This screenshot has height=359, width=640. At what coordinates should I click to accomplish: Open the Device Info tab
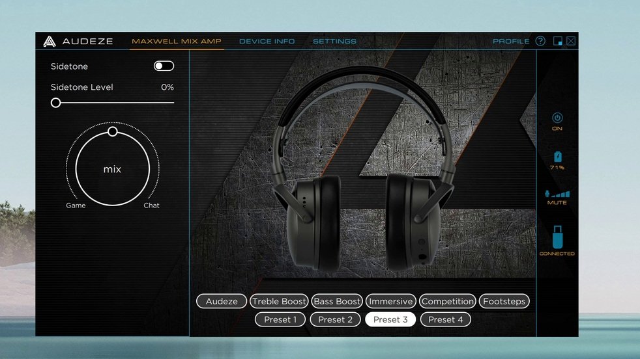(x=267, y=41)
